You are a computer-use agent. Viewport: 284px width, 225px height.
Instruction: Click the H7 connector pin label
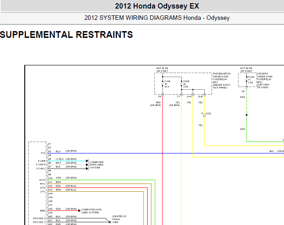243,92
